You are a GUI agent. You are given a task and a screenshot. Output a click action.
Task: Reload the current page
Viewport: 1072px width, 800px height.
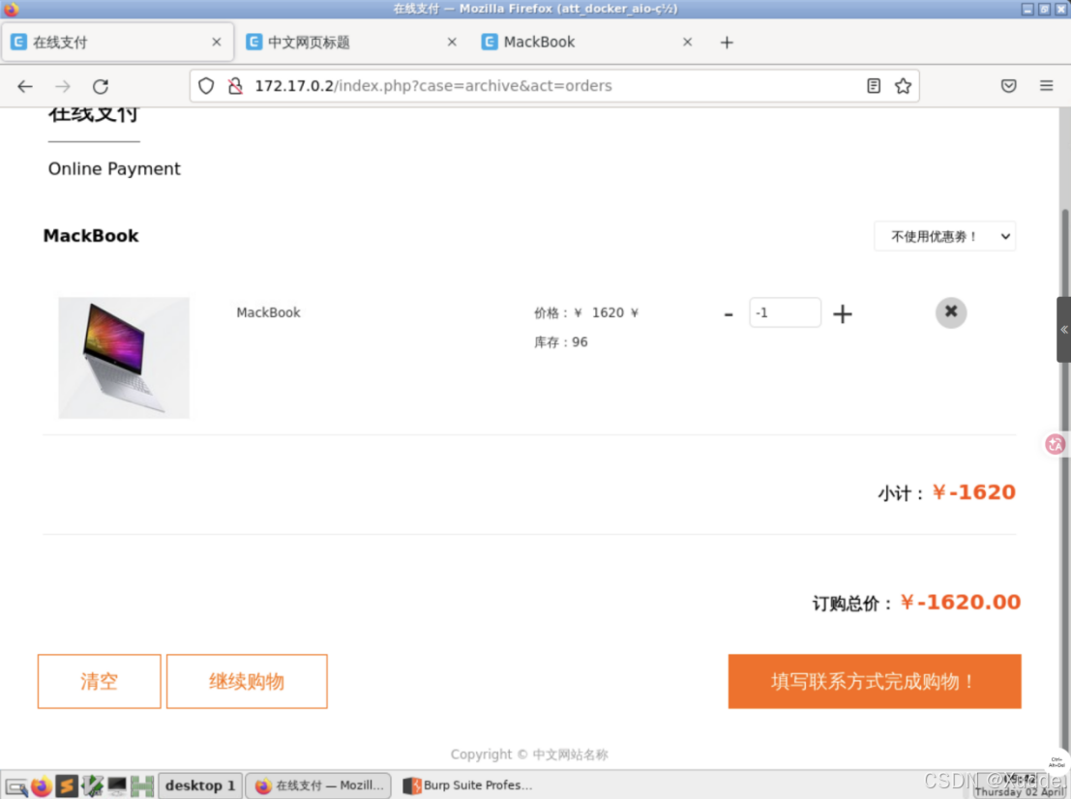[101, 86]
